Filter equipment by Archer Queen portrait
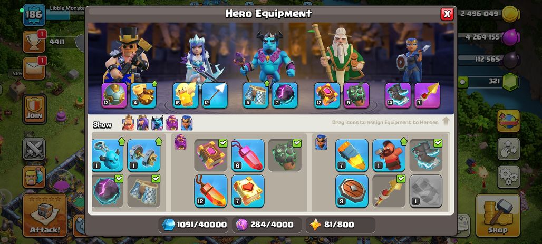This screenshot has width=542, height=244. point(142,122)
